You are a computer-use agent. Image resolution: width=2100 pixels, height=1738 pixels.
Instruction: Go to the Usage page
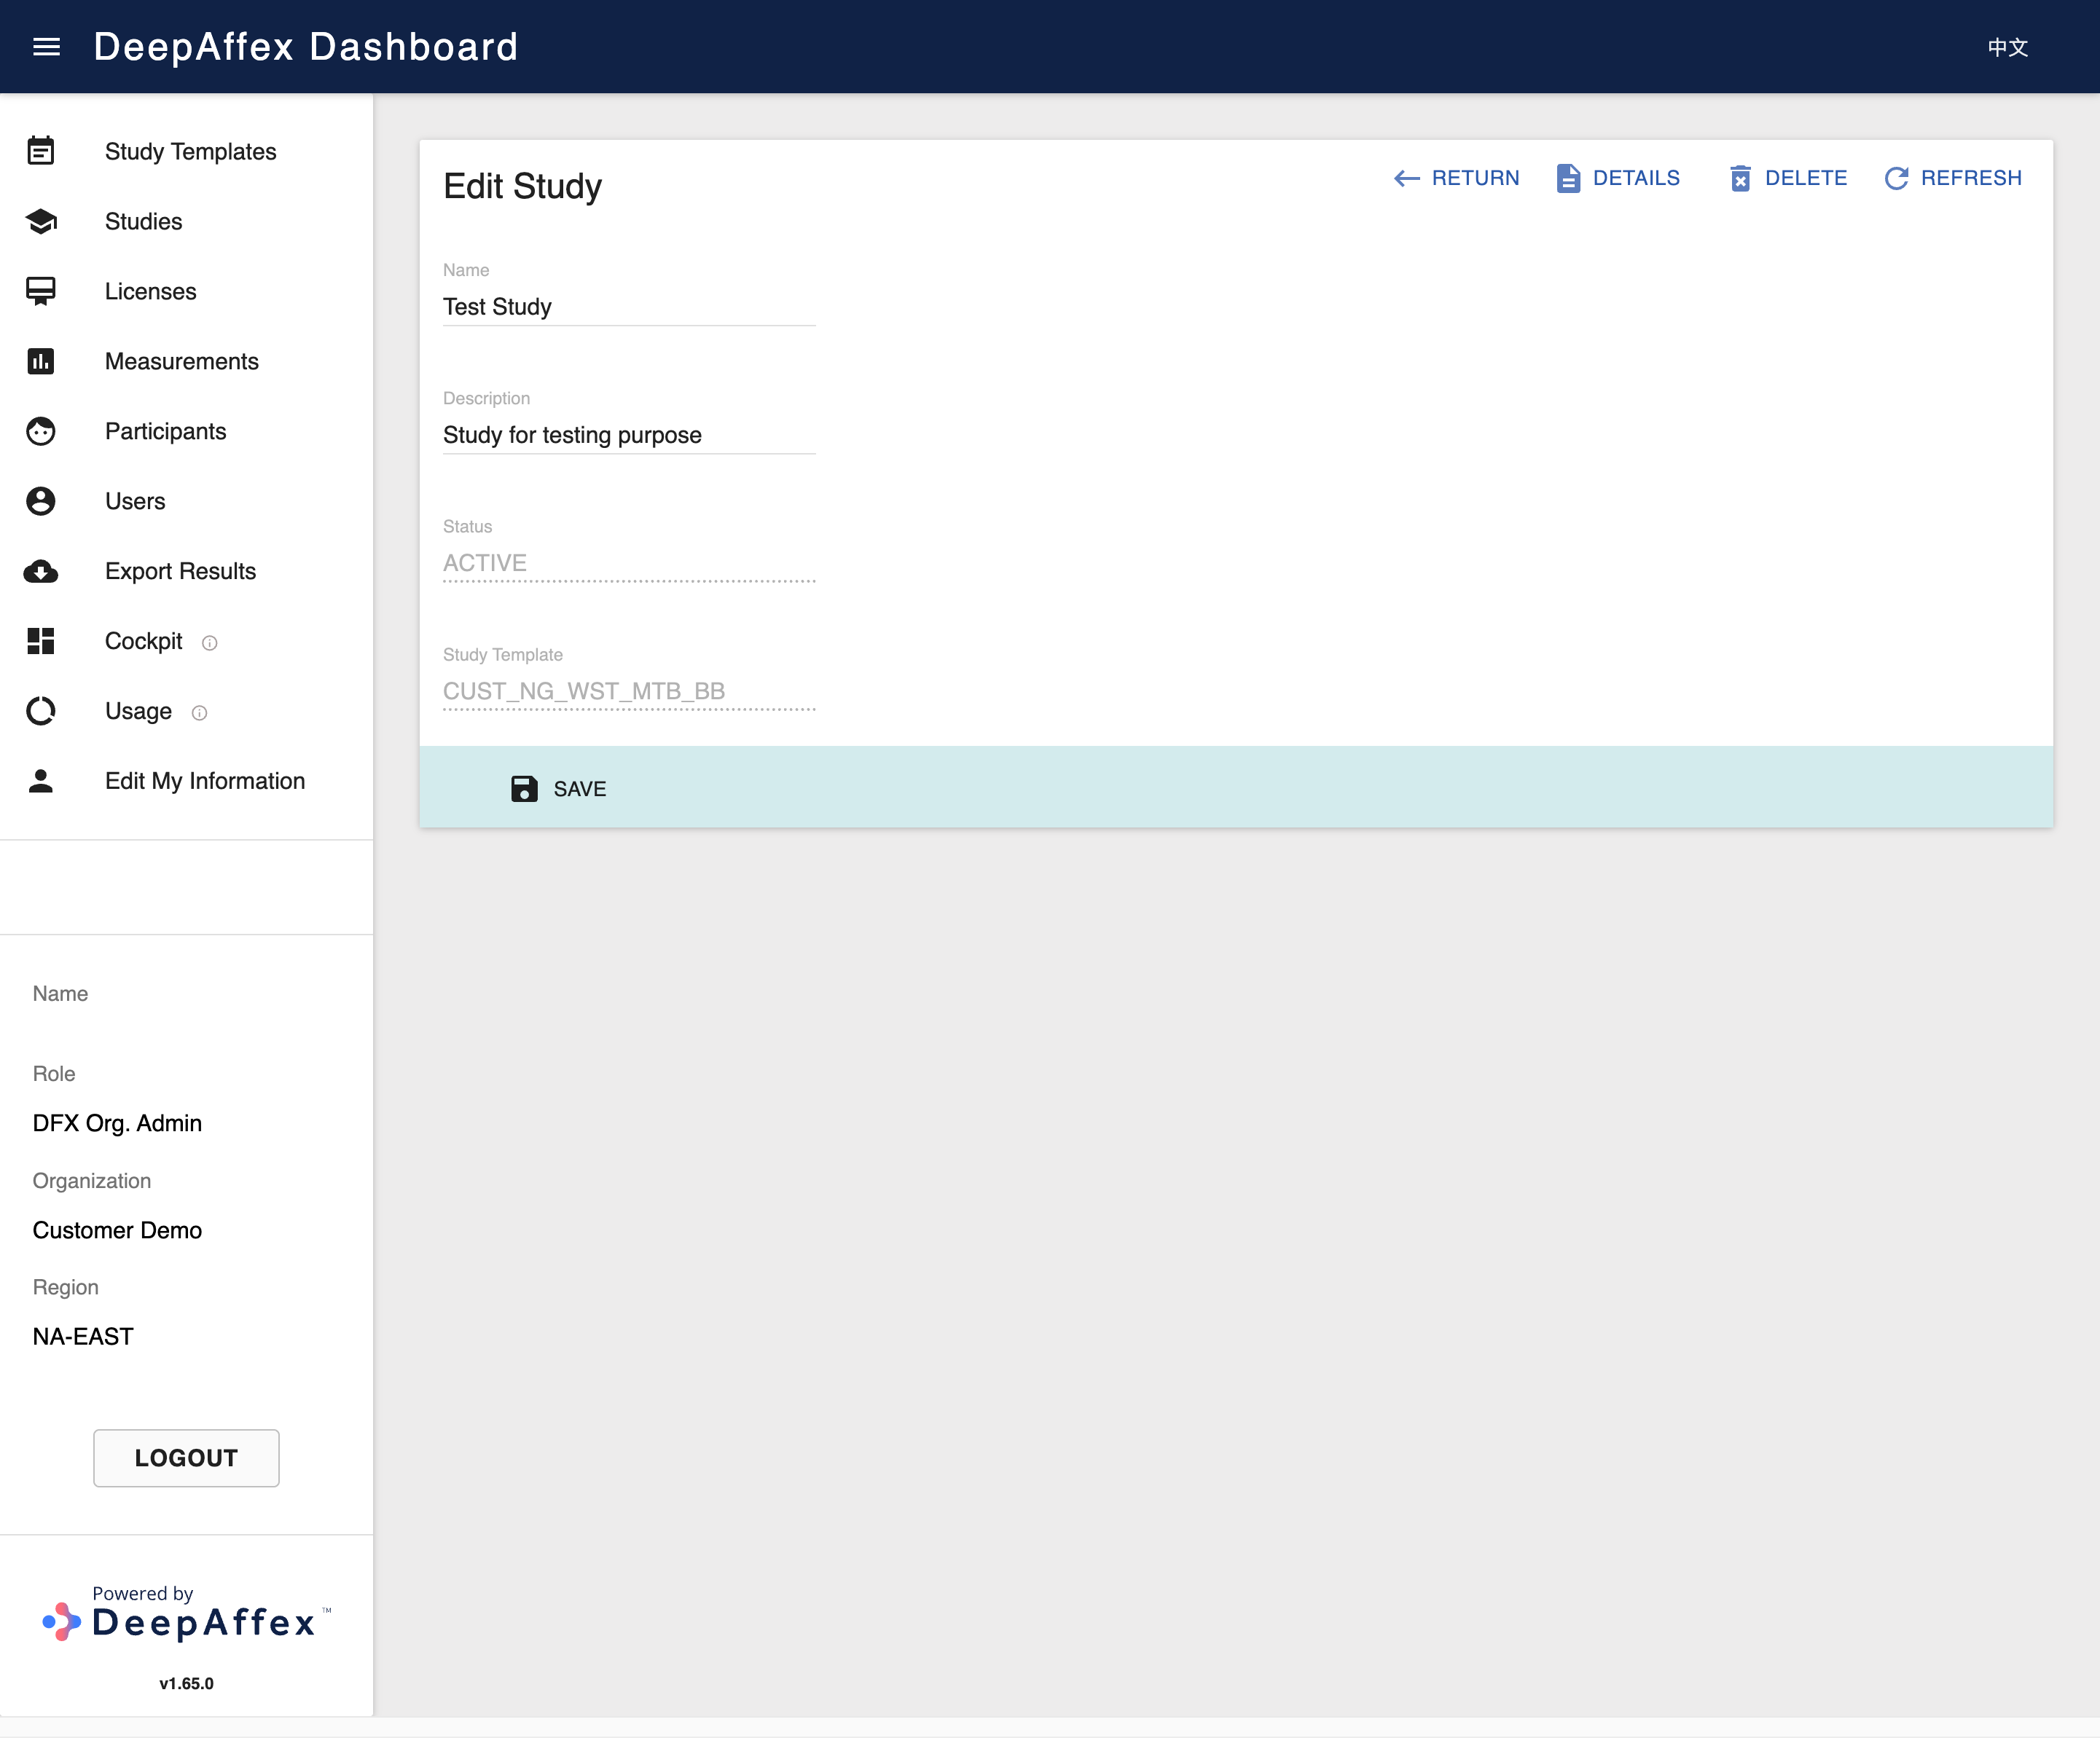pos(138,711)
